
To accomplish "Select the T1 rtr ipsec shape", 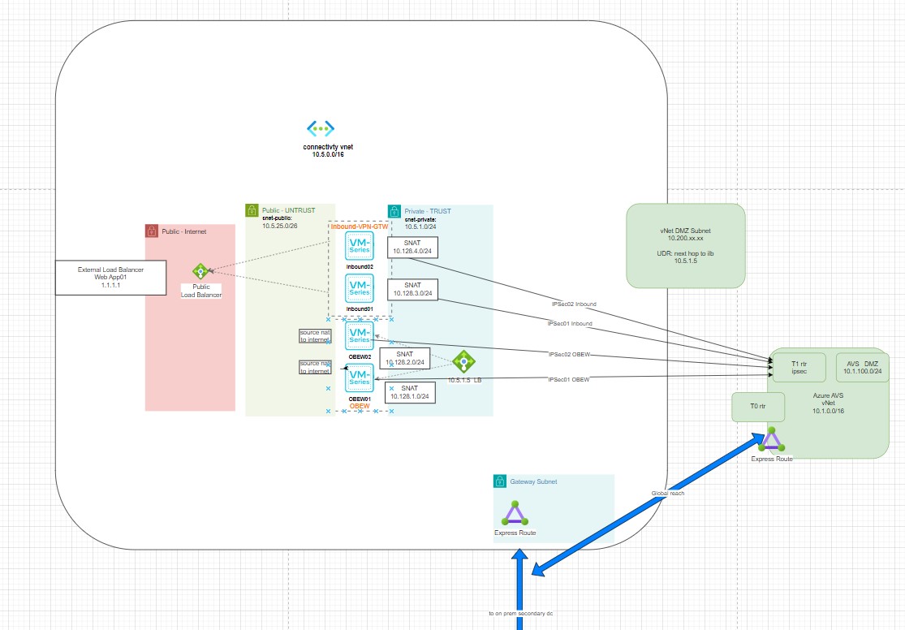I will tap(799, 367).
